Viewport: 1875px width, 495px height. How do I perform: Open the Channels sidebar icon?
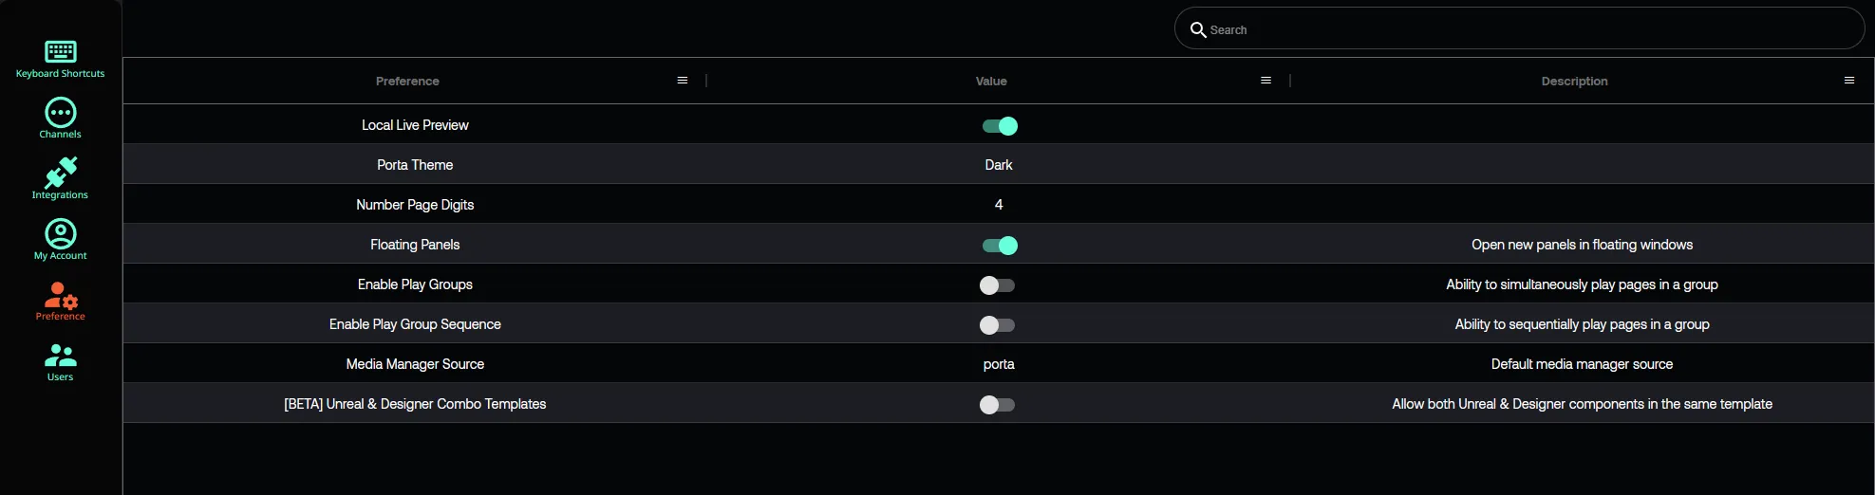click(x=60, y=113)
